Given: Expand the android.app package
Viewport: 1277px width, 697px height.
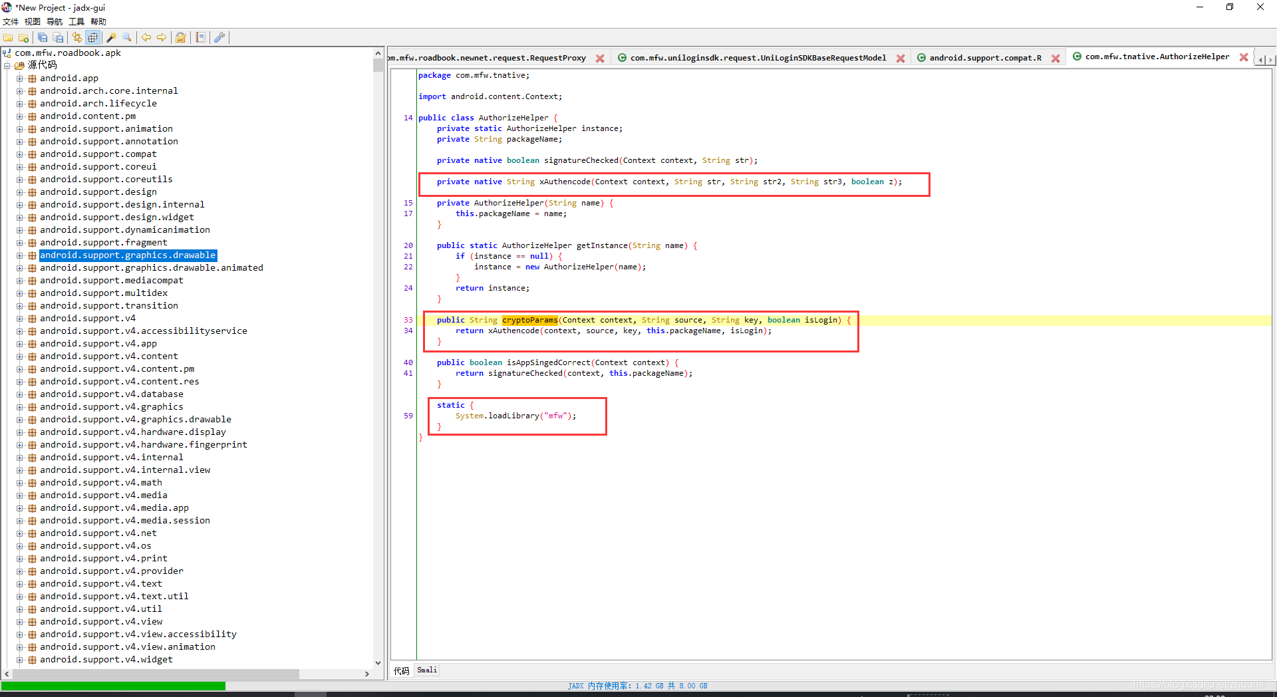Looking at the screenshot, I should (20, 78).
